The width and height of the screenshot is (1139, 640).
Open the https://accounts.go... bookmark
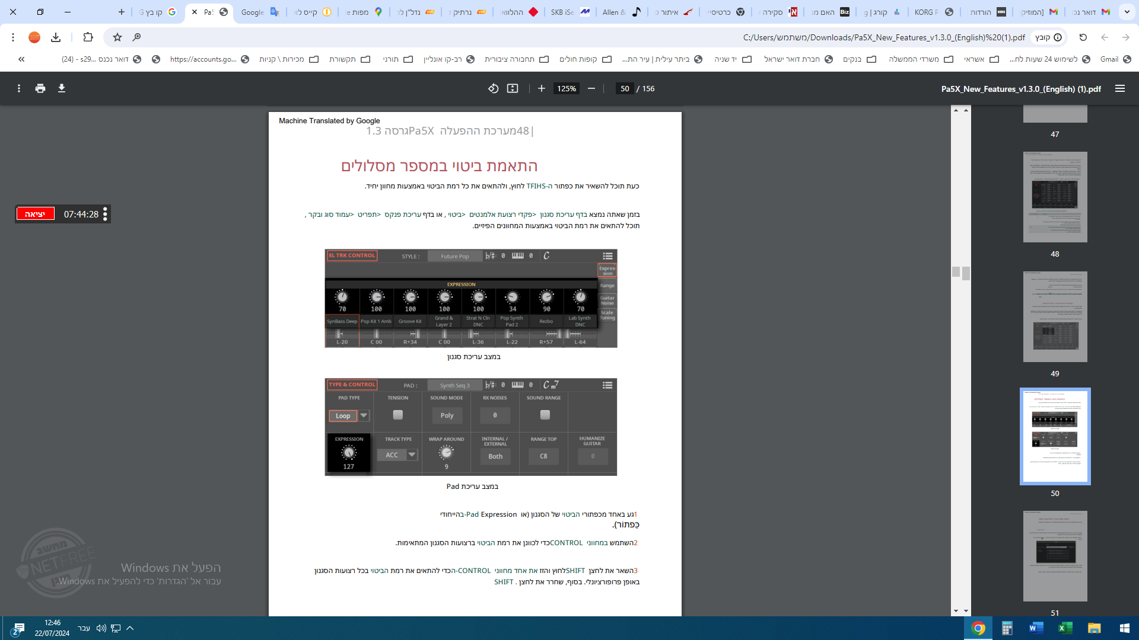[x=209, y=59]
